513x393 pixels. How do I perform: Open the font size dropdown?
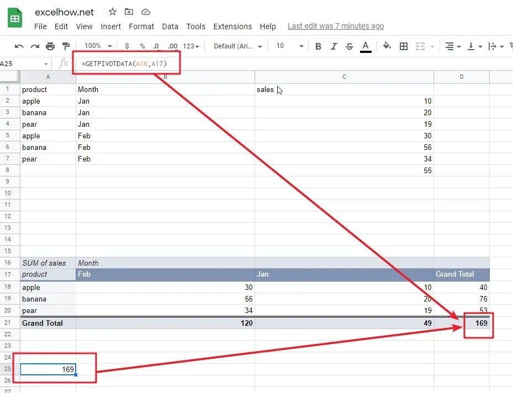click(288, 46)
